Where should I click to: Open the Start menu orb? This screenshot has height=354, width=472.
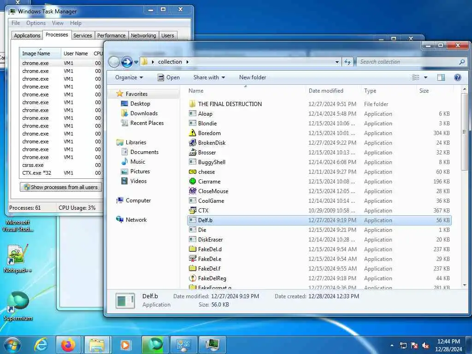pos(12,345)
